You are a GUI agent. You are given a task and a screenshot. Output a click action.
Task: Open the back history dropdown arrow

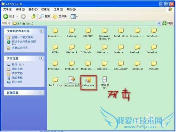17,16
